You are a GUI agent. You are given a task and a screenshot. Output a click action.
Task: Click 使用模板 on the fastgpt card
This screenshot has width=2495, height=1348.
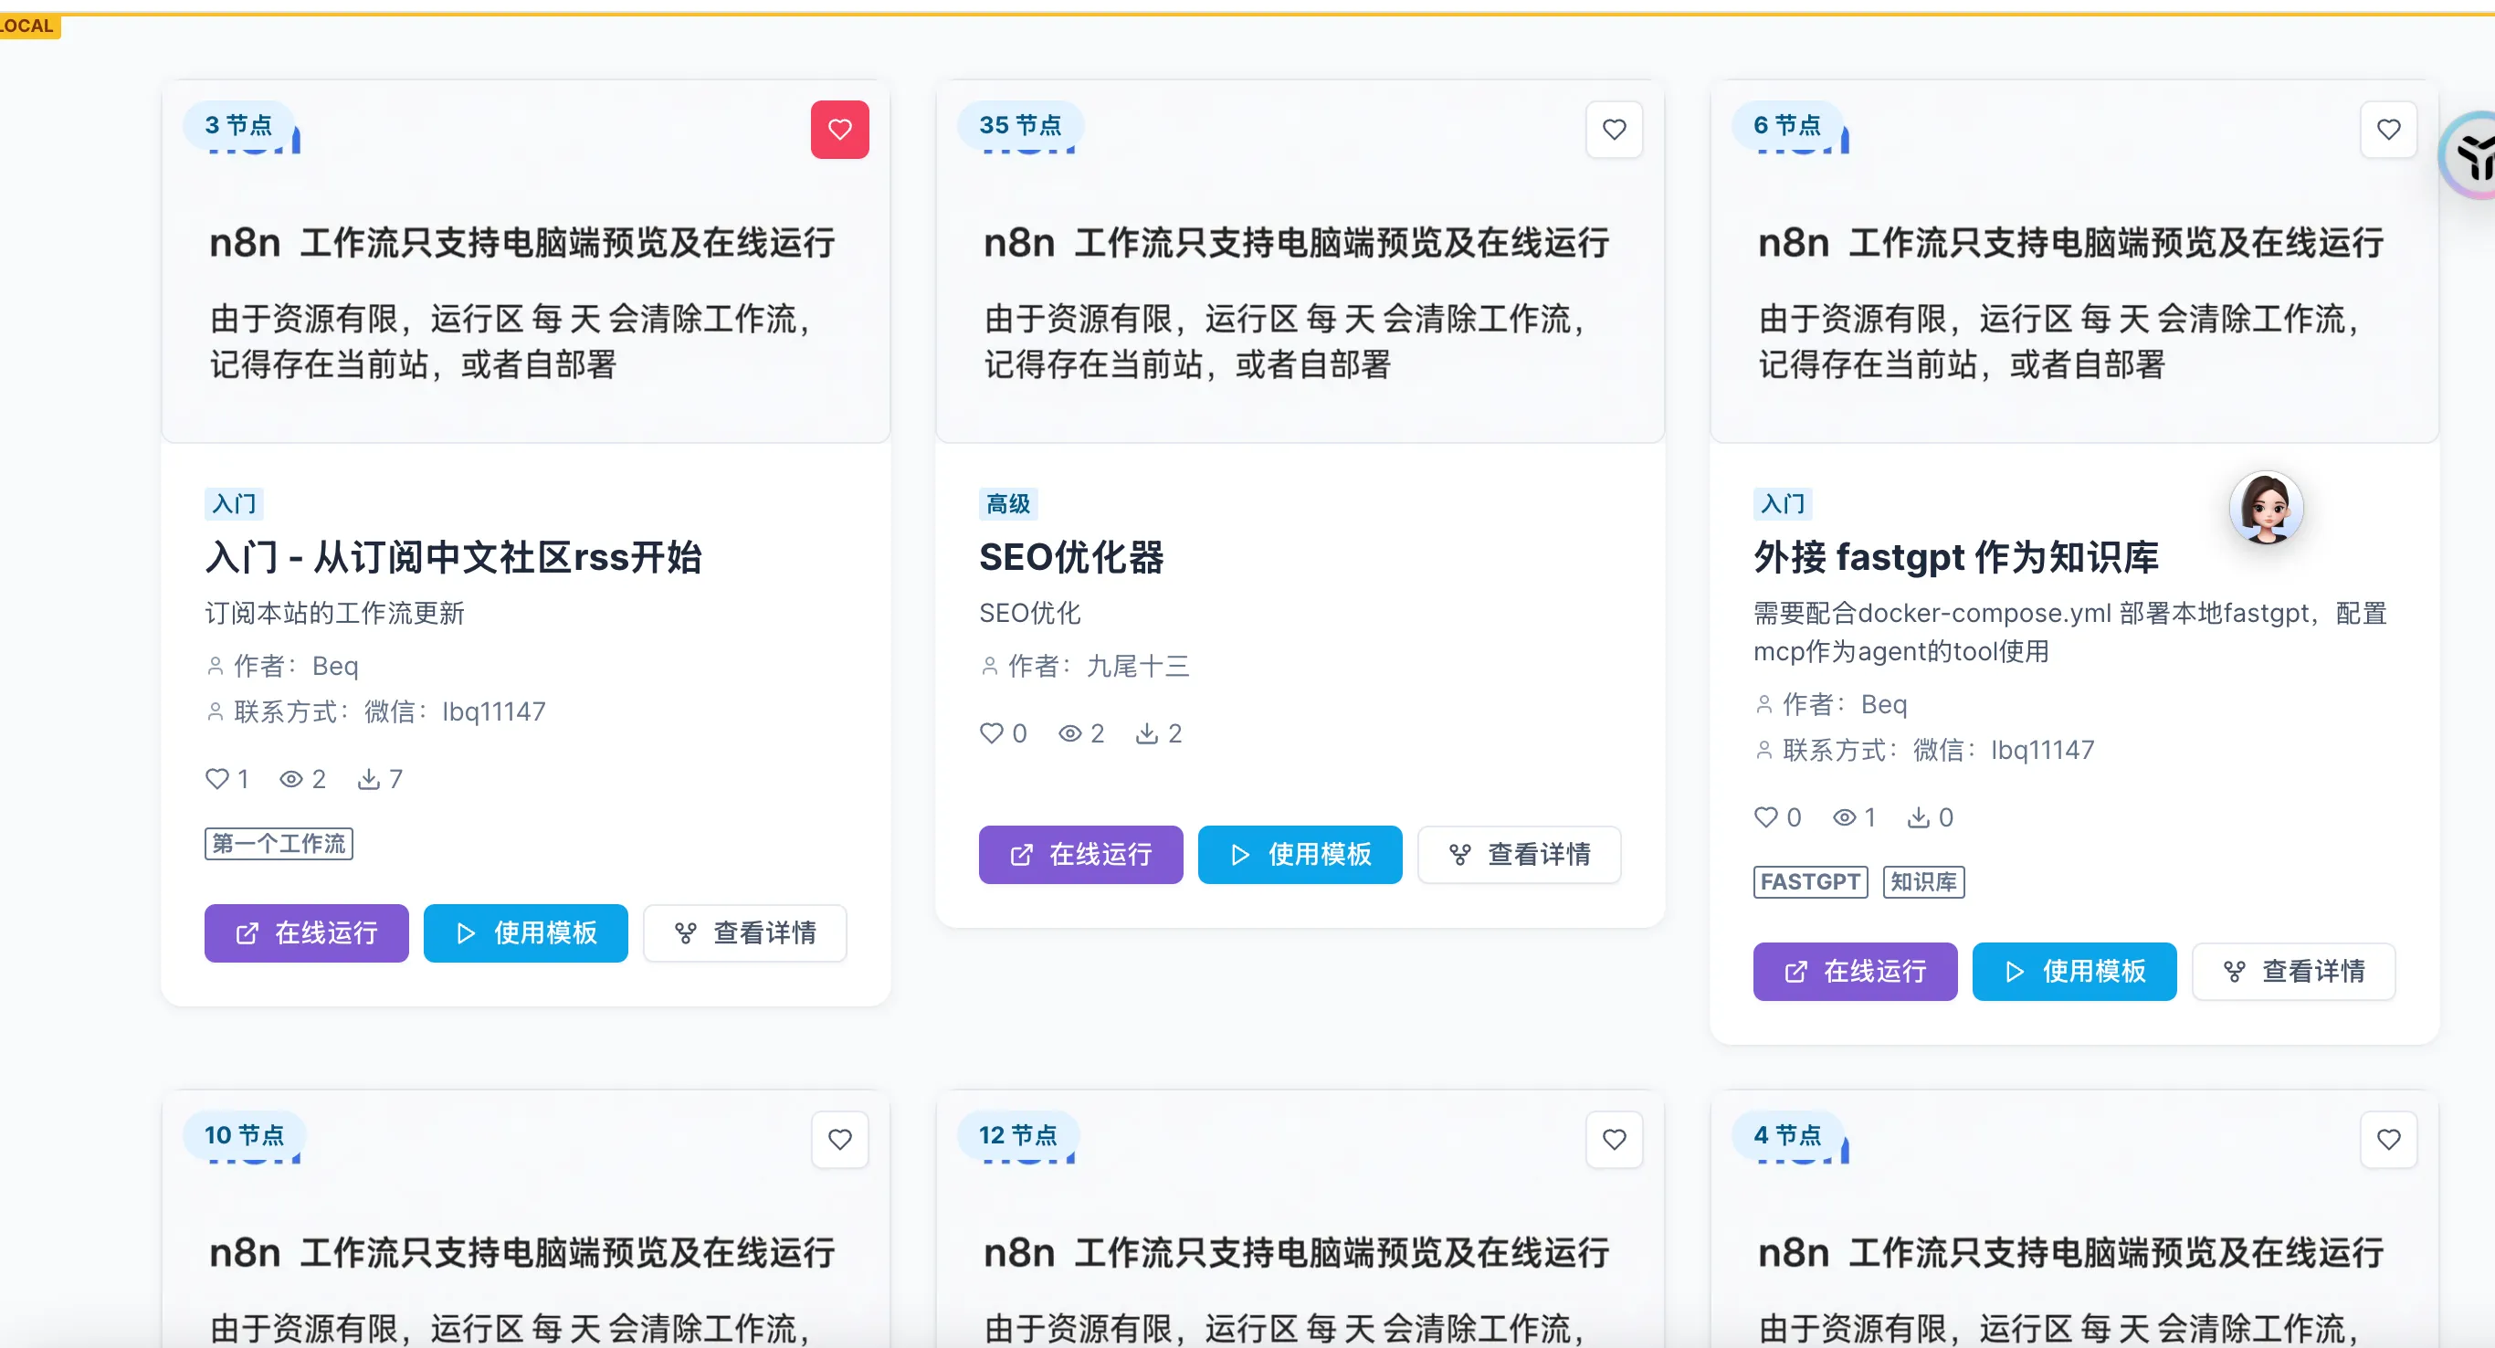pos(2075,972)
